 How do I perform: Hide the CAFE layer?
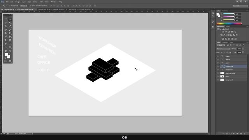pos(218,63)
